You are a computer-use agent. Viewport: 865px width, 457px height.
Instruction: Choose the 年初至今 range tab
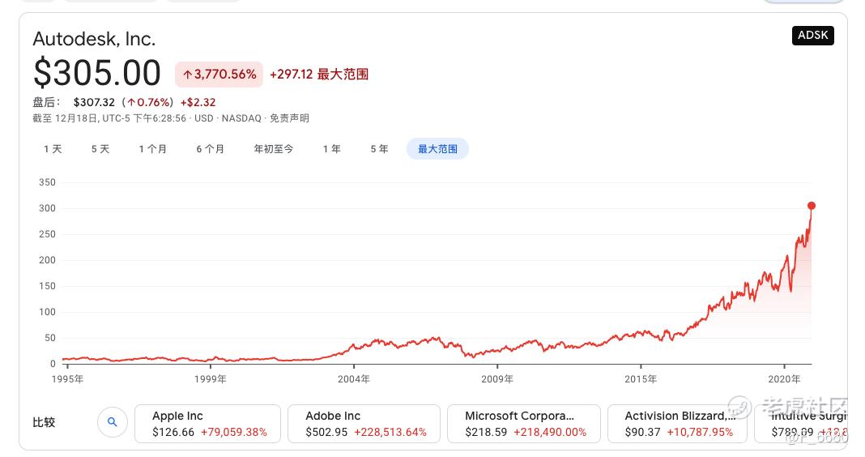point(274,149)
